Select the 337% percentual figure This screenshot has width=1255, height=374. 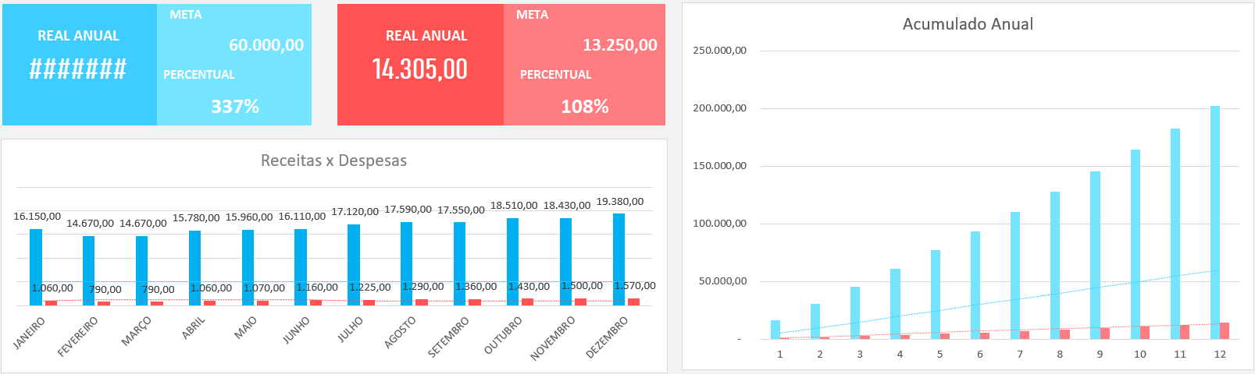click(235, 107)
